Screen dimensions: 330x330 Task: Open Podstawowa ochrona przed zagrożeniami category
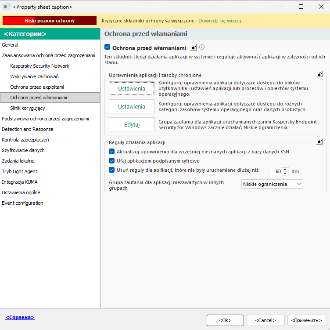[45, 119]
